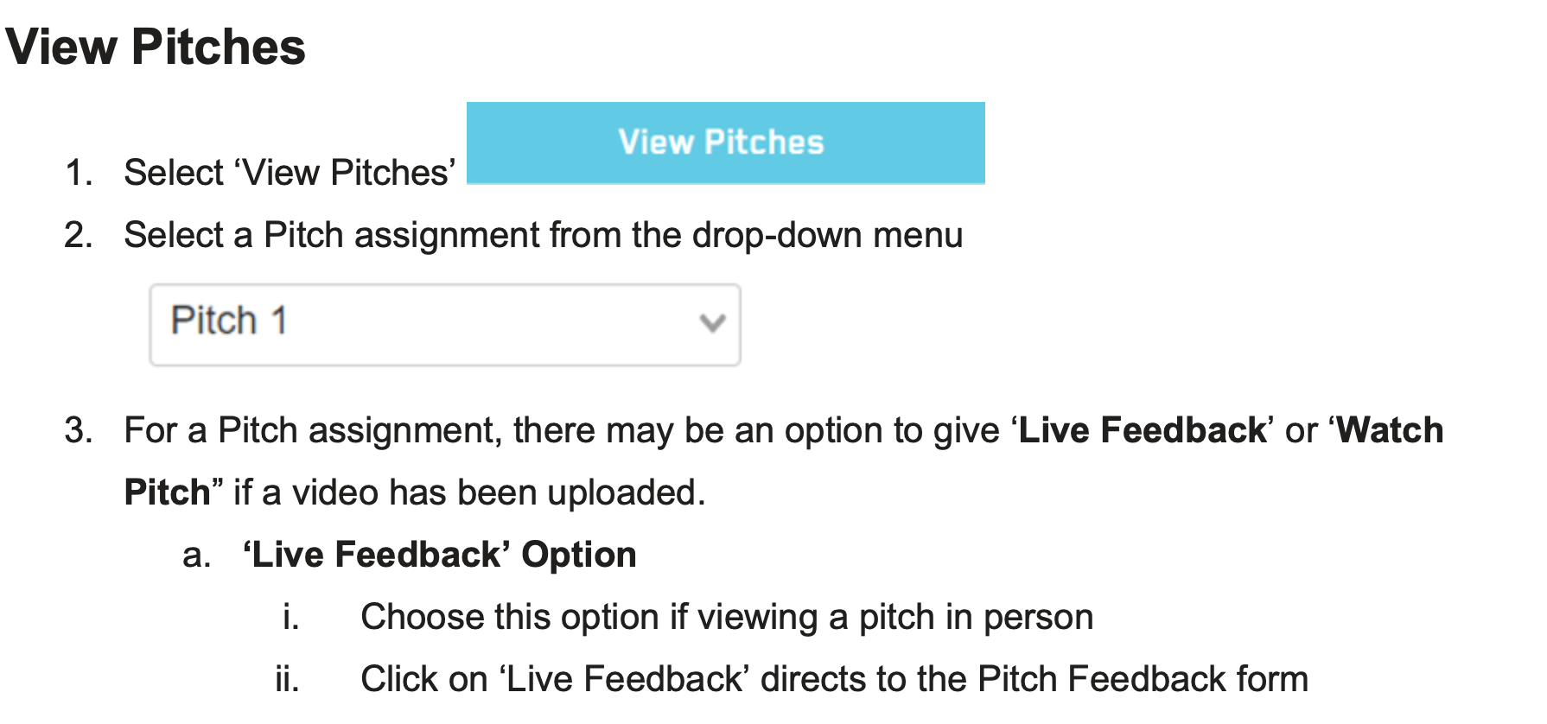
Task: Click the cyan View Pitches button
Action: 724,143
